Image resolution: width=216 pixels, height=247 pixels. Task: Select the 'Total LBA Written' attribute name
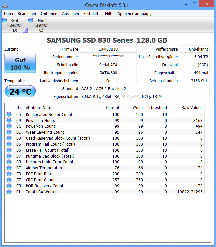pos(42,192)
